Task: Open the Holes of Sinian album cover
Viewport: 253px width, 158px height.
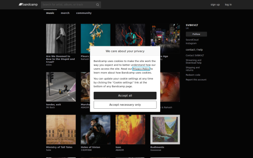Action: [x=96, y=129]
